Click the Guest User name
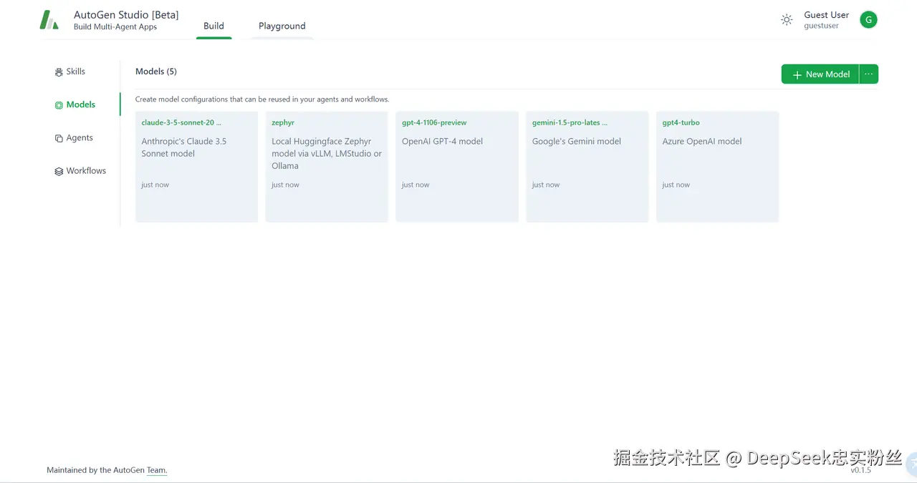The image size is (917, 483). click(827, 14)
